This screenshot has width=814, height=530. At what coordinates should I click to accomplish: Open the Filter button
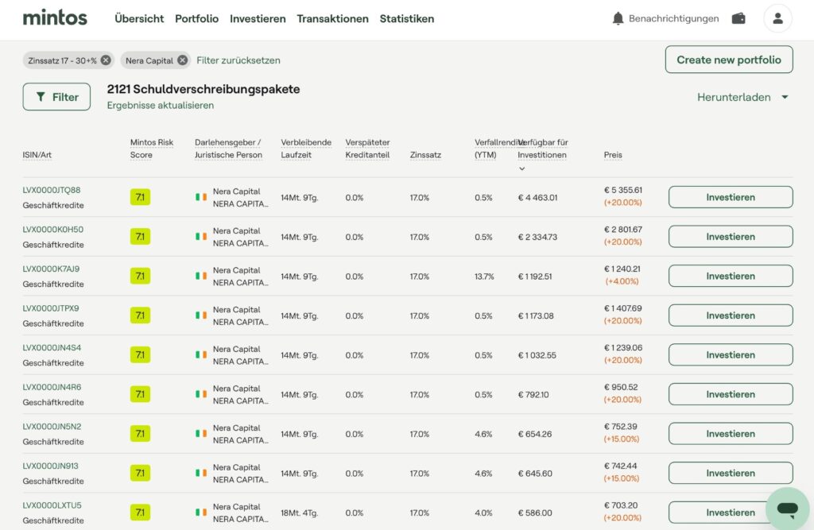tap(56, 97)
